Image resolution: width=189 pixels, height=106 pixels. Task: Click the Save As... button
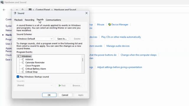coord(62,39)
